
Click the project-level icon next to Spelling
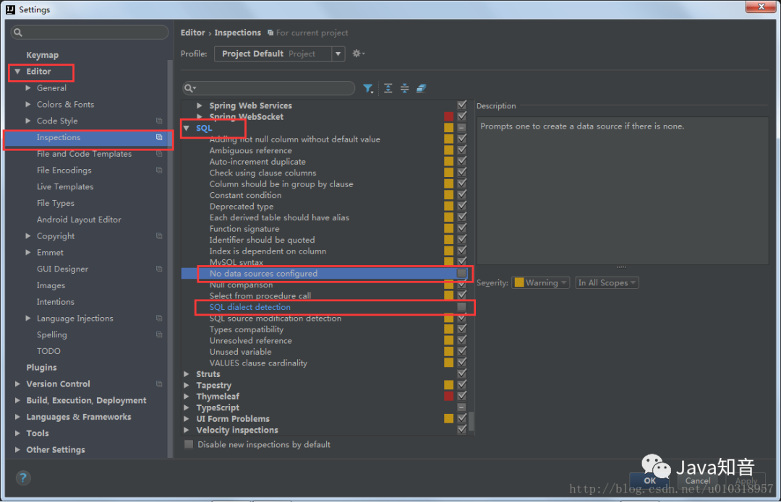point(159,334)
